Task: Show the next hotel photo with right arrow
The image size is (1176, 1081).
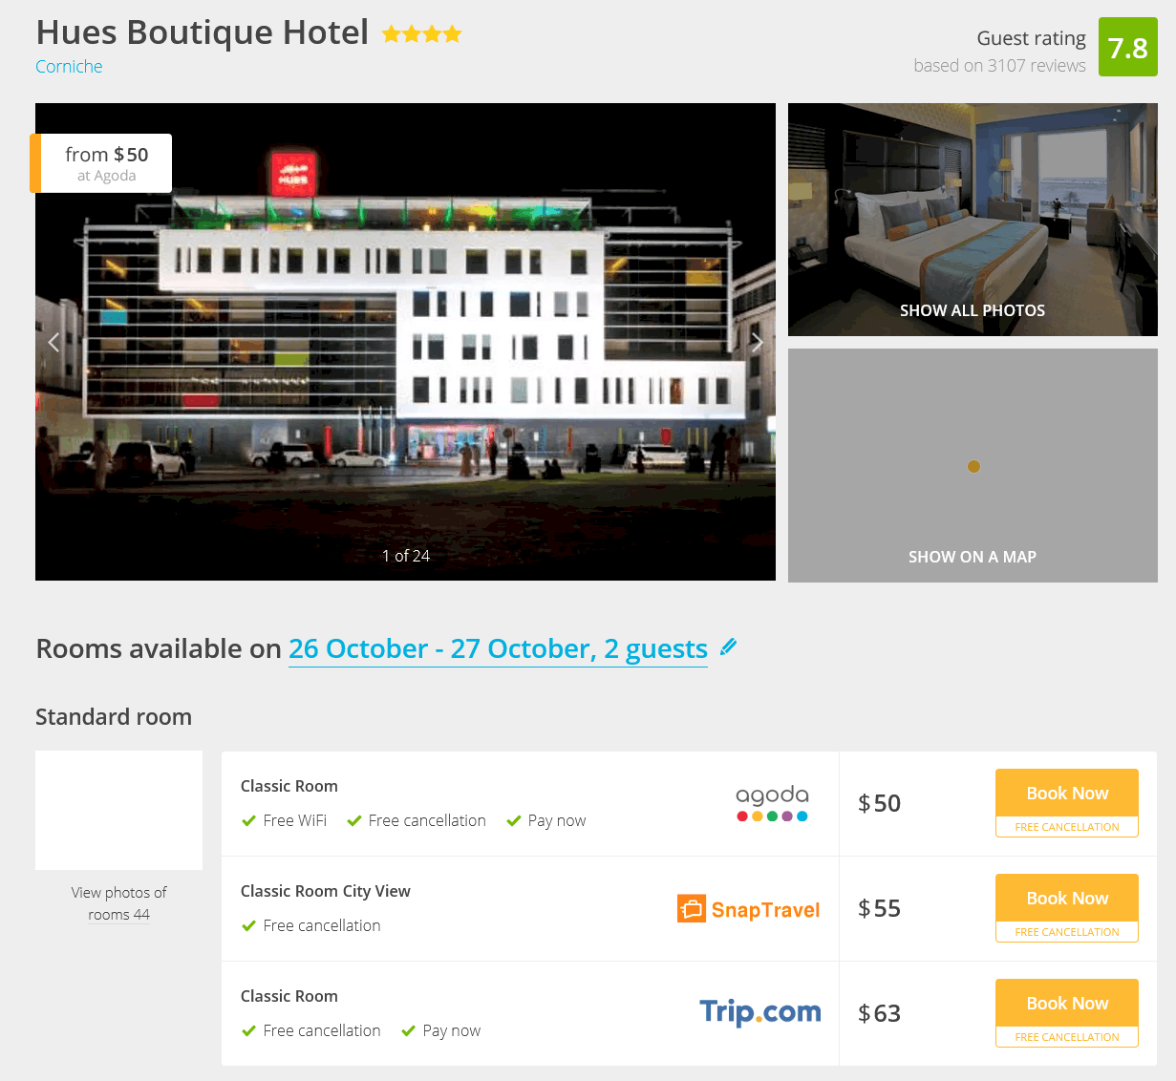Action: tap(757, 342)
